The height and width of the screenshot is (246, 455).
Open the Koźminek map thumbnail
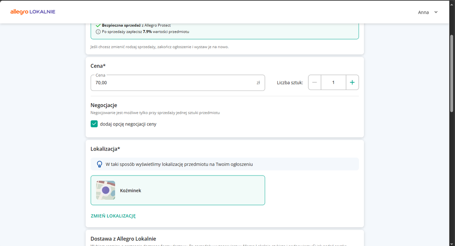tap(106, 191)
